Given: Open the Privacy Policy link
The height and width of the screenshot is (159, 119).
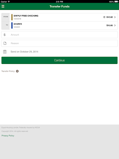Looking at the screenshot, I should tap(8, 136).
